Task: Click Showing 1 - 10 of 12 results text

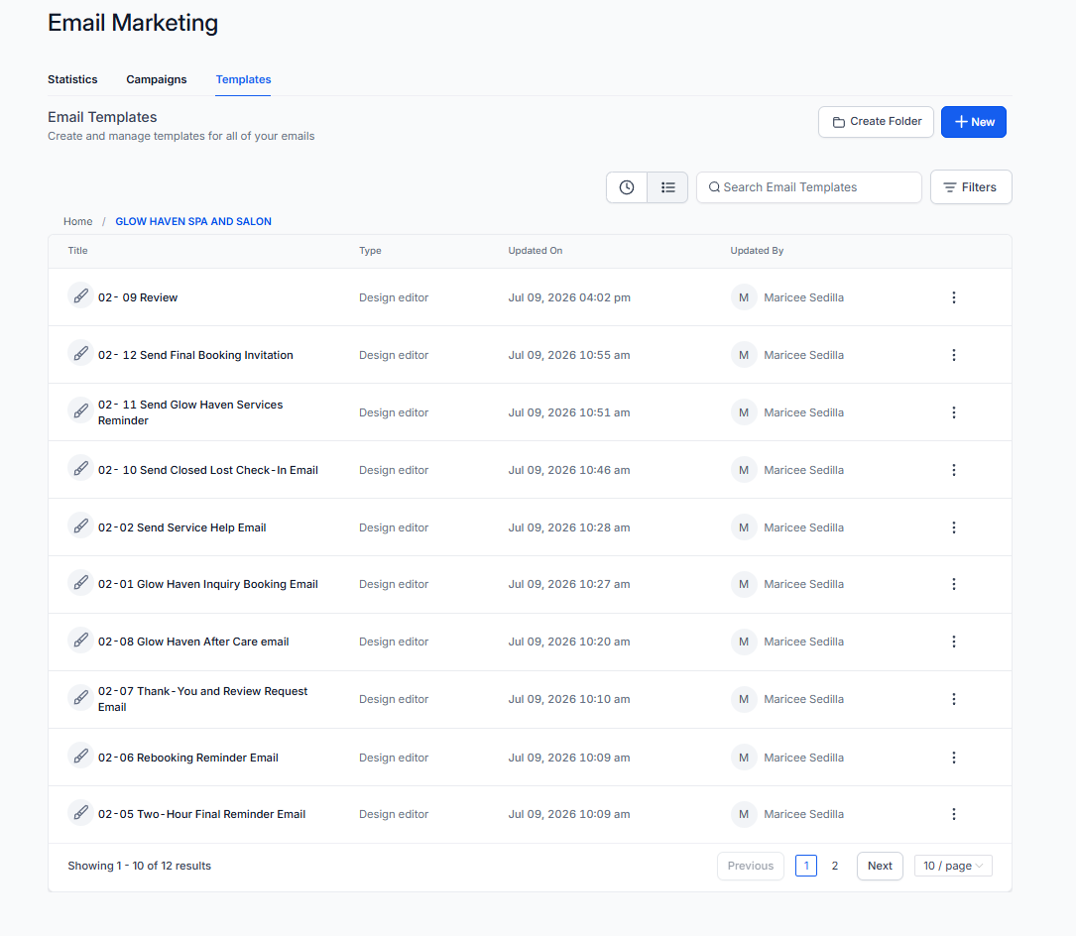Action: tap(139, 866)
